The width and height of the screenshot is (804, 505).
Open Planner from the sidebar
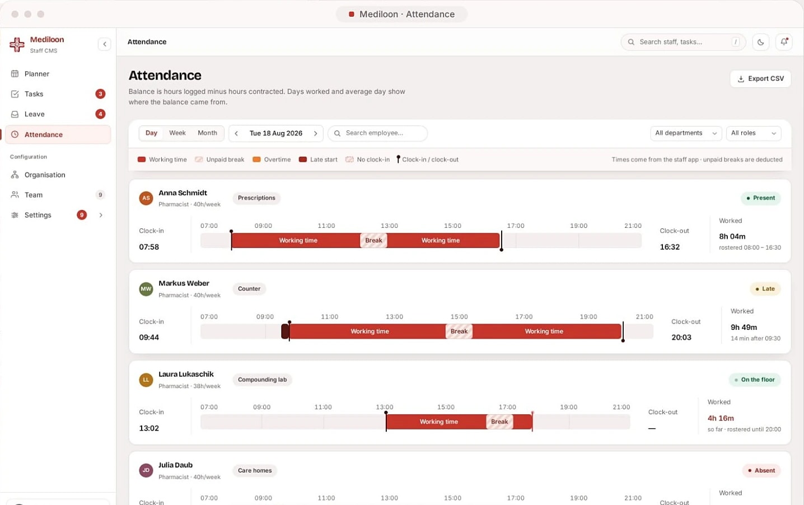point(58,74)
